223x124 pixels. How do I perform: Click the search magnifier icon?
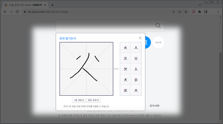click(x=158, y=26)
